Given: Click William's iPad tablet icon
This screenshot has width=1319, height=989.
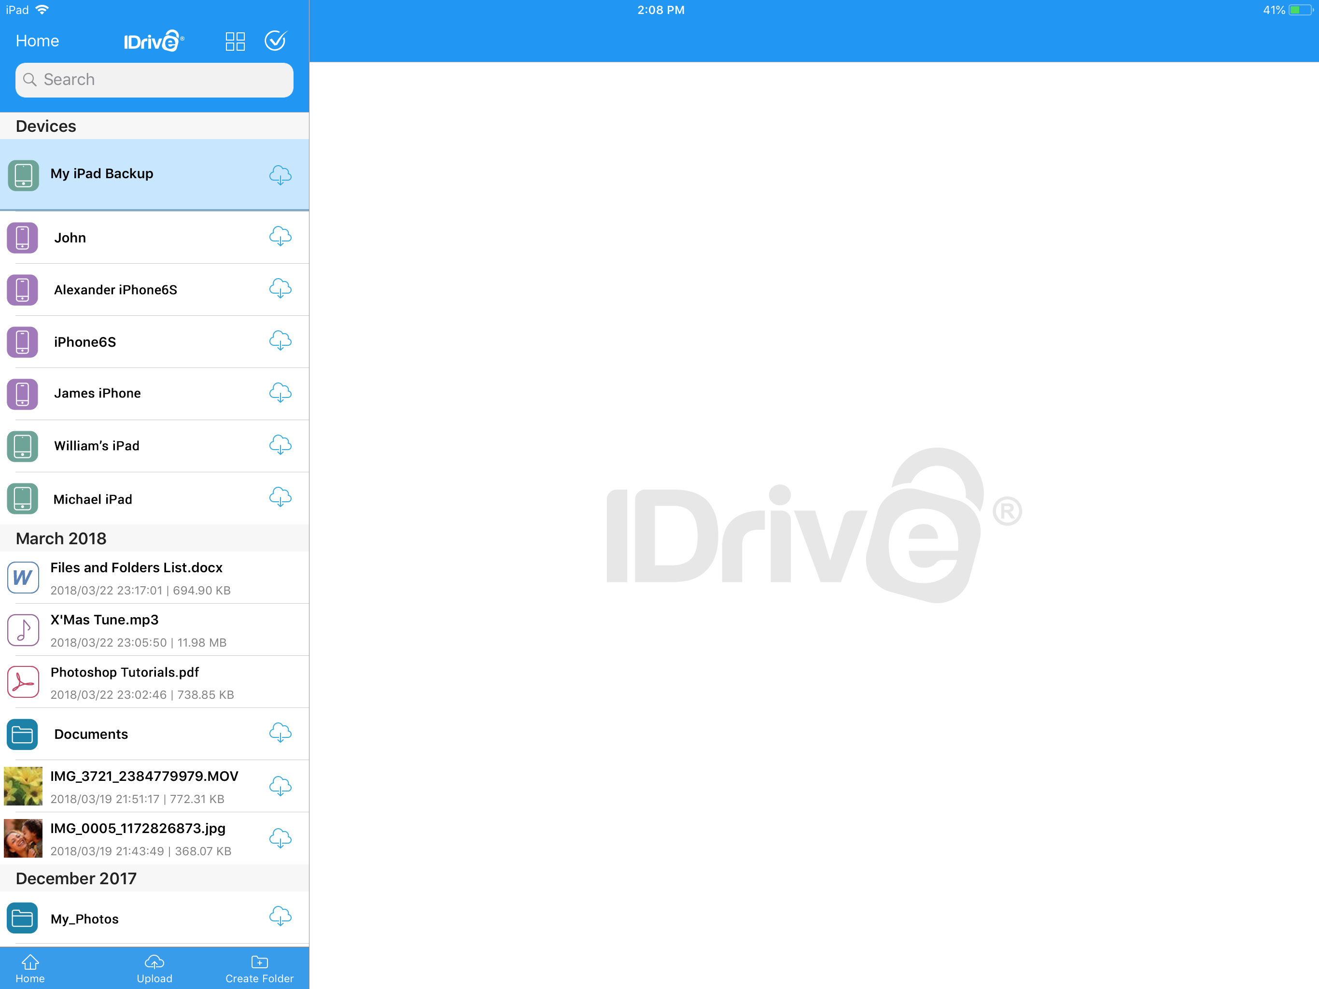Looking at the screenshot, I should (23, 446).
